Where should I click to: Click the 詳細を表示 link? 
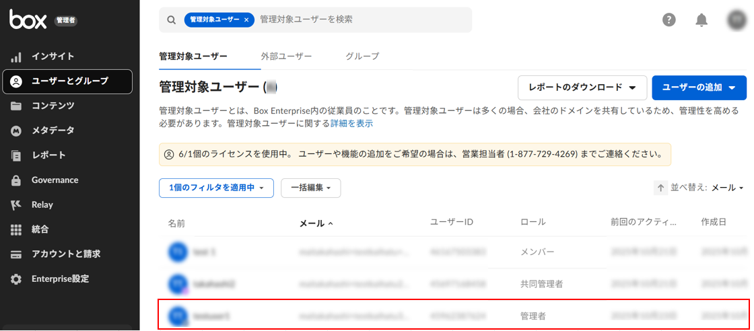(351, 124)
